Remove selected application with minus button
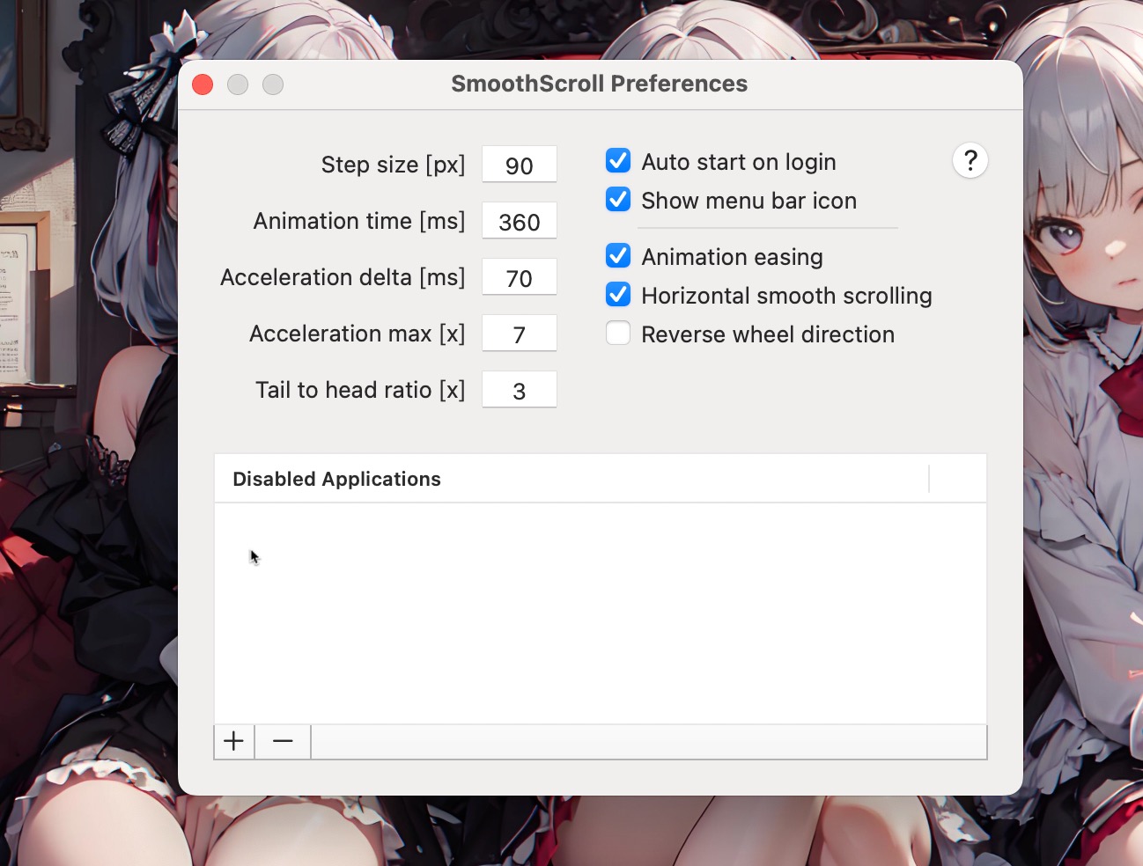 pyautogui.click(x=283, y=741)
